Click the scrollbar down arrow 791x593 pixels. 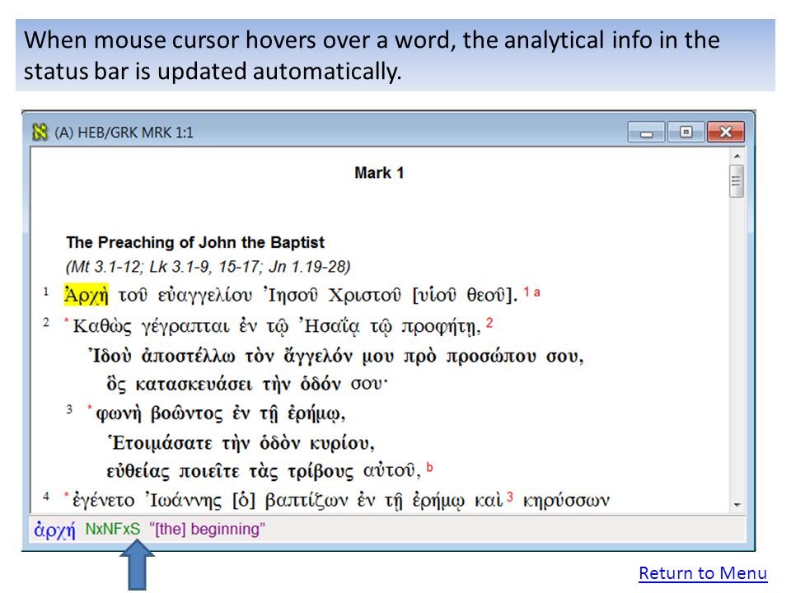click(737, 505)
